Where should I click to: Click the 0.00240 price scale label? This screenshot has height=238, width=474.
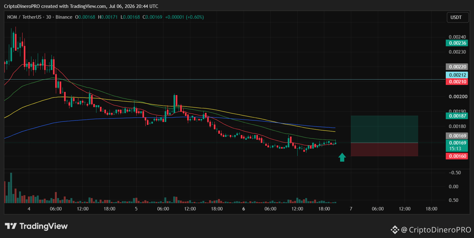point(457,37)
